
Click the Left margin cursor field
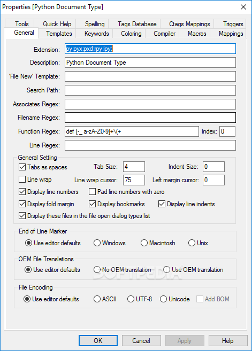pos(213,180)
